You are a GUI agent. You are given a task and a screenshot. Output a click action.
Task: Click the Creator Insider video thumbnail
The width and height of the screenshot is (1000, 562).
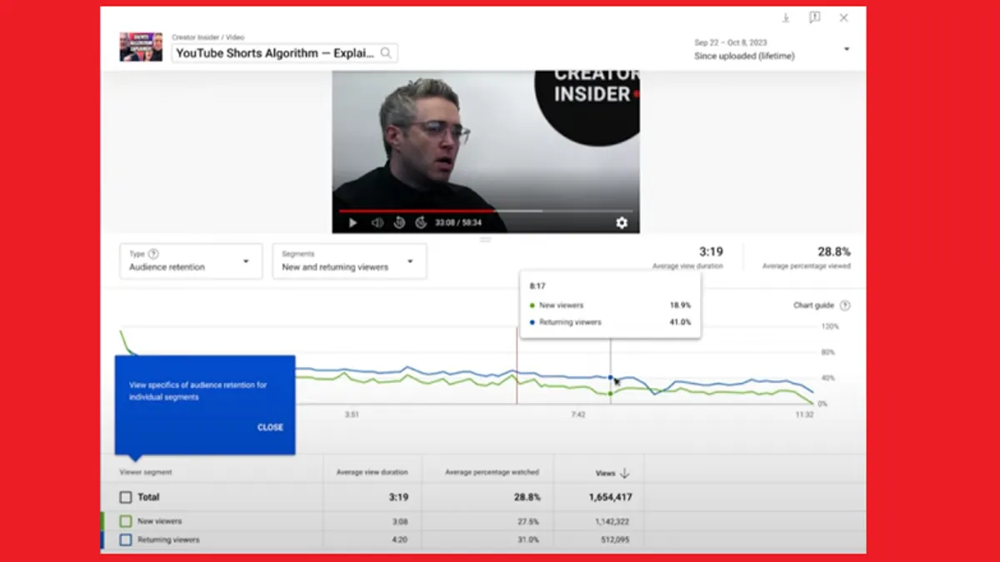141,47
